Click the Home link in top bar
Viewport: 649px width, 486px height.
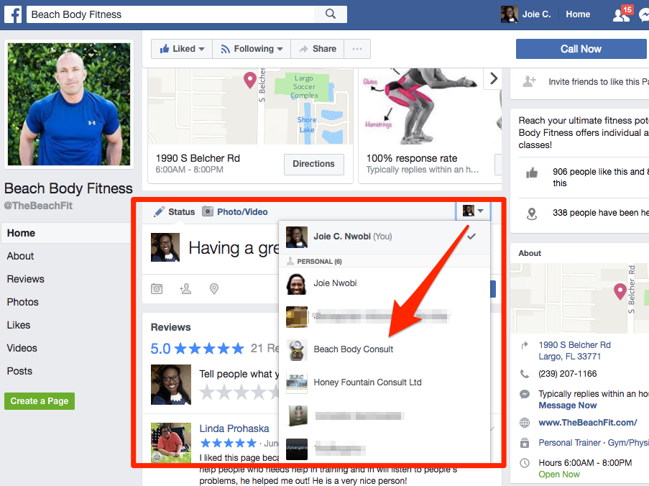(x=578, y=14)
